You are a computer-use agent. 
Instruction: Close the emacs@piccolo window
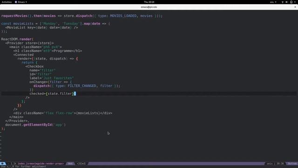(x=295, y=7)
